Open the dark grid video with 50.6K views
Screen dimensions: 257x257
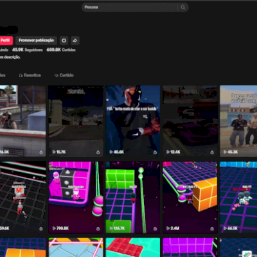click(23, 197)
